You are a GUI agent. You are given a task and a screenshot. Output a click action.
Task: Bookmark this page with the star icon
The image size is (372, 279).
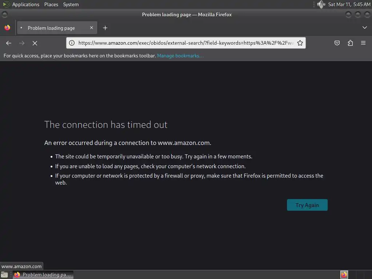pyautogui.click(x=300, y=43)
